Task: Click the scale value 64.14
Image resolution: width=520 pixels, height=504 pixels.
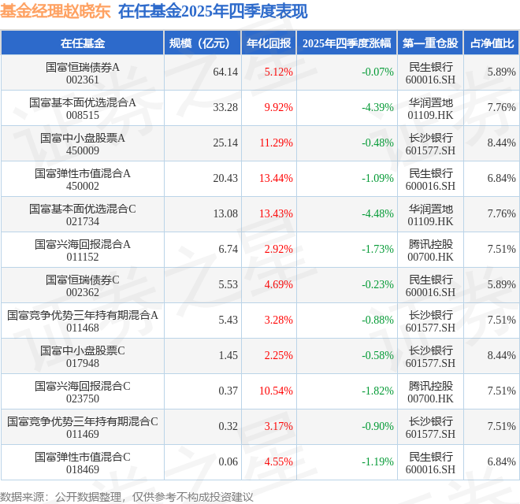Action: 225,72
